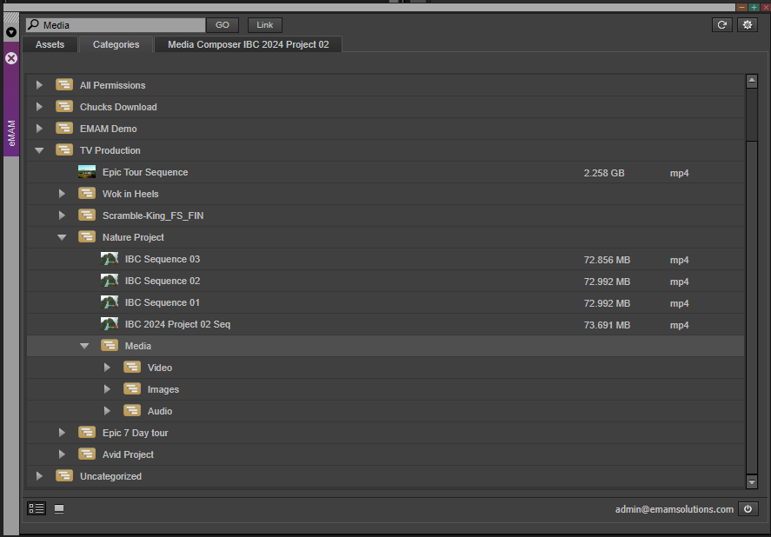The height and width of the screenshot is (537, 771).
Task: Click the eMAM panel close X icon
Action: point(11,58)
